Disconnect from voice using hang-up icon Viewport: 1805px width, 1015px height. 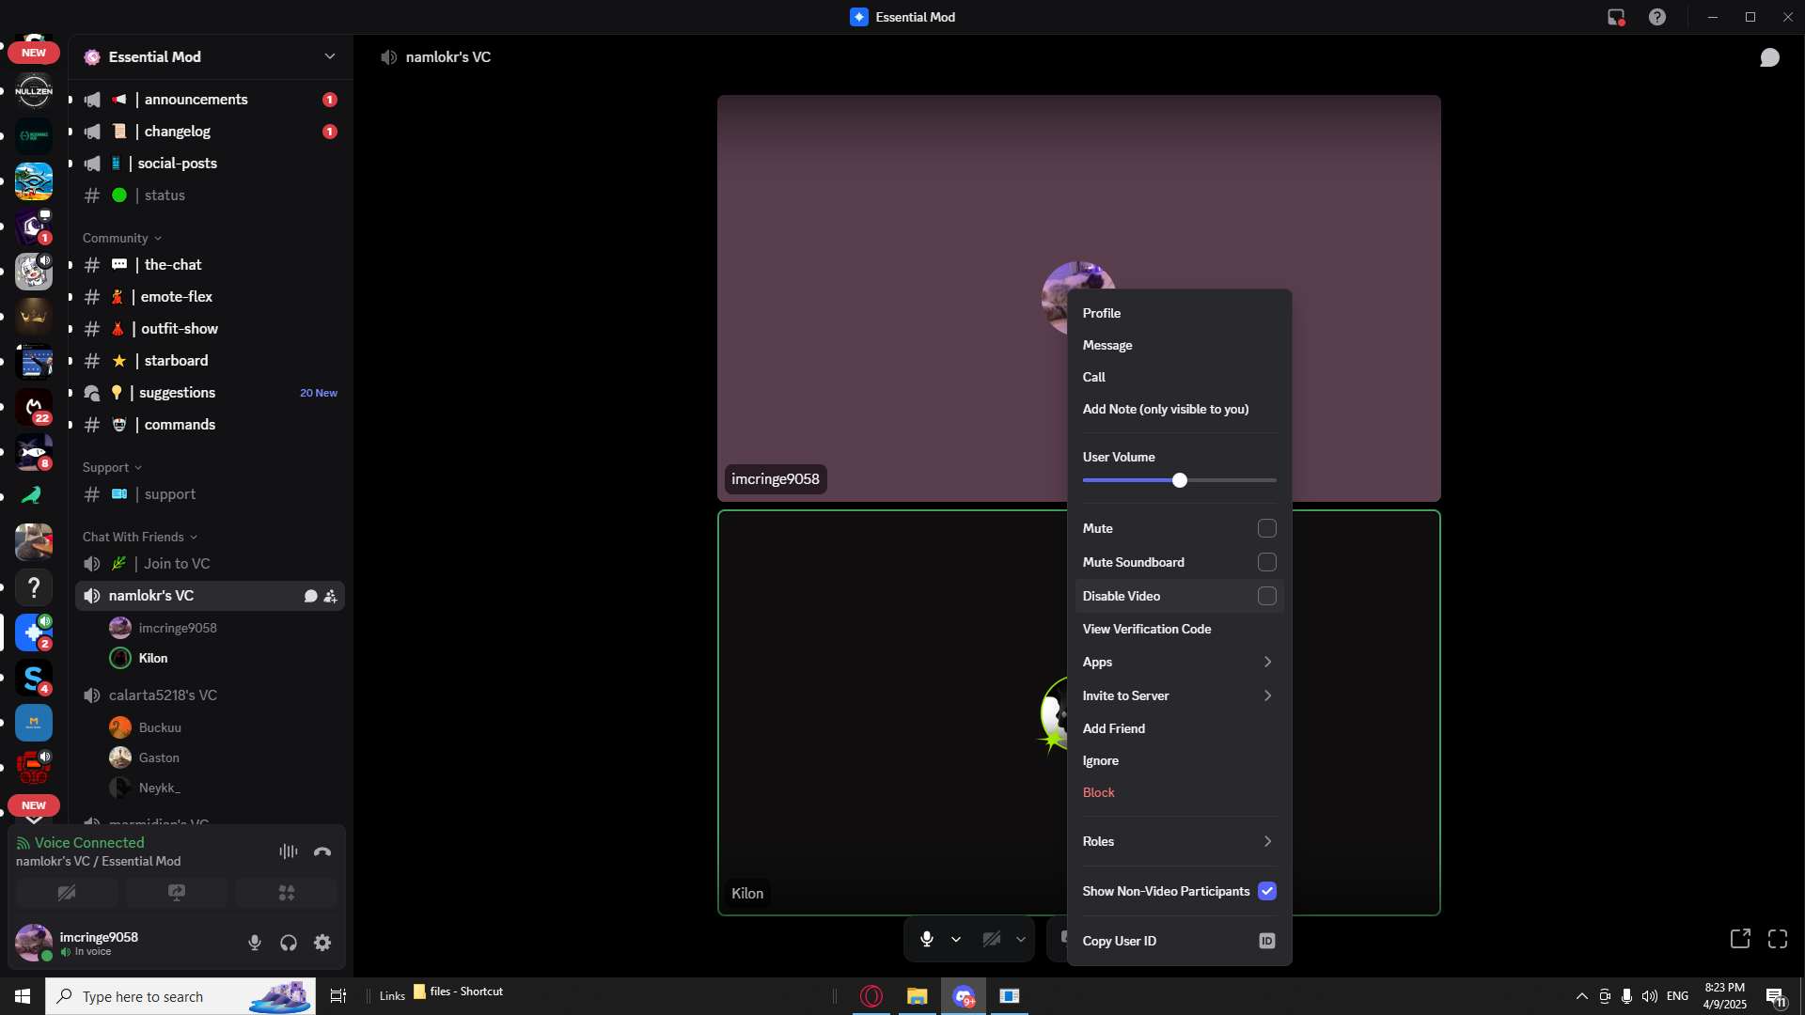(x=322, y=851)
